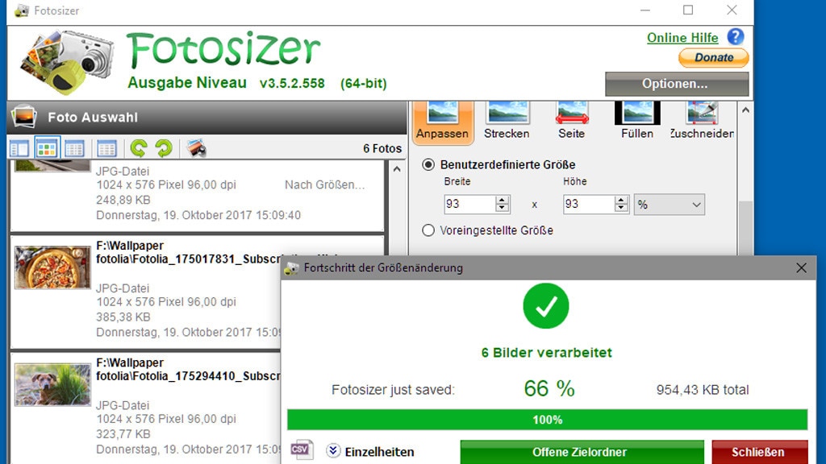Select the Strecken resize mode

[x=507, y=122]
